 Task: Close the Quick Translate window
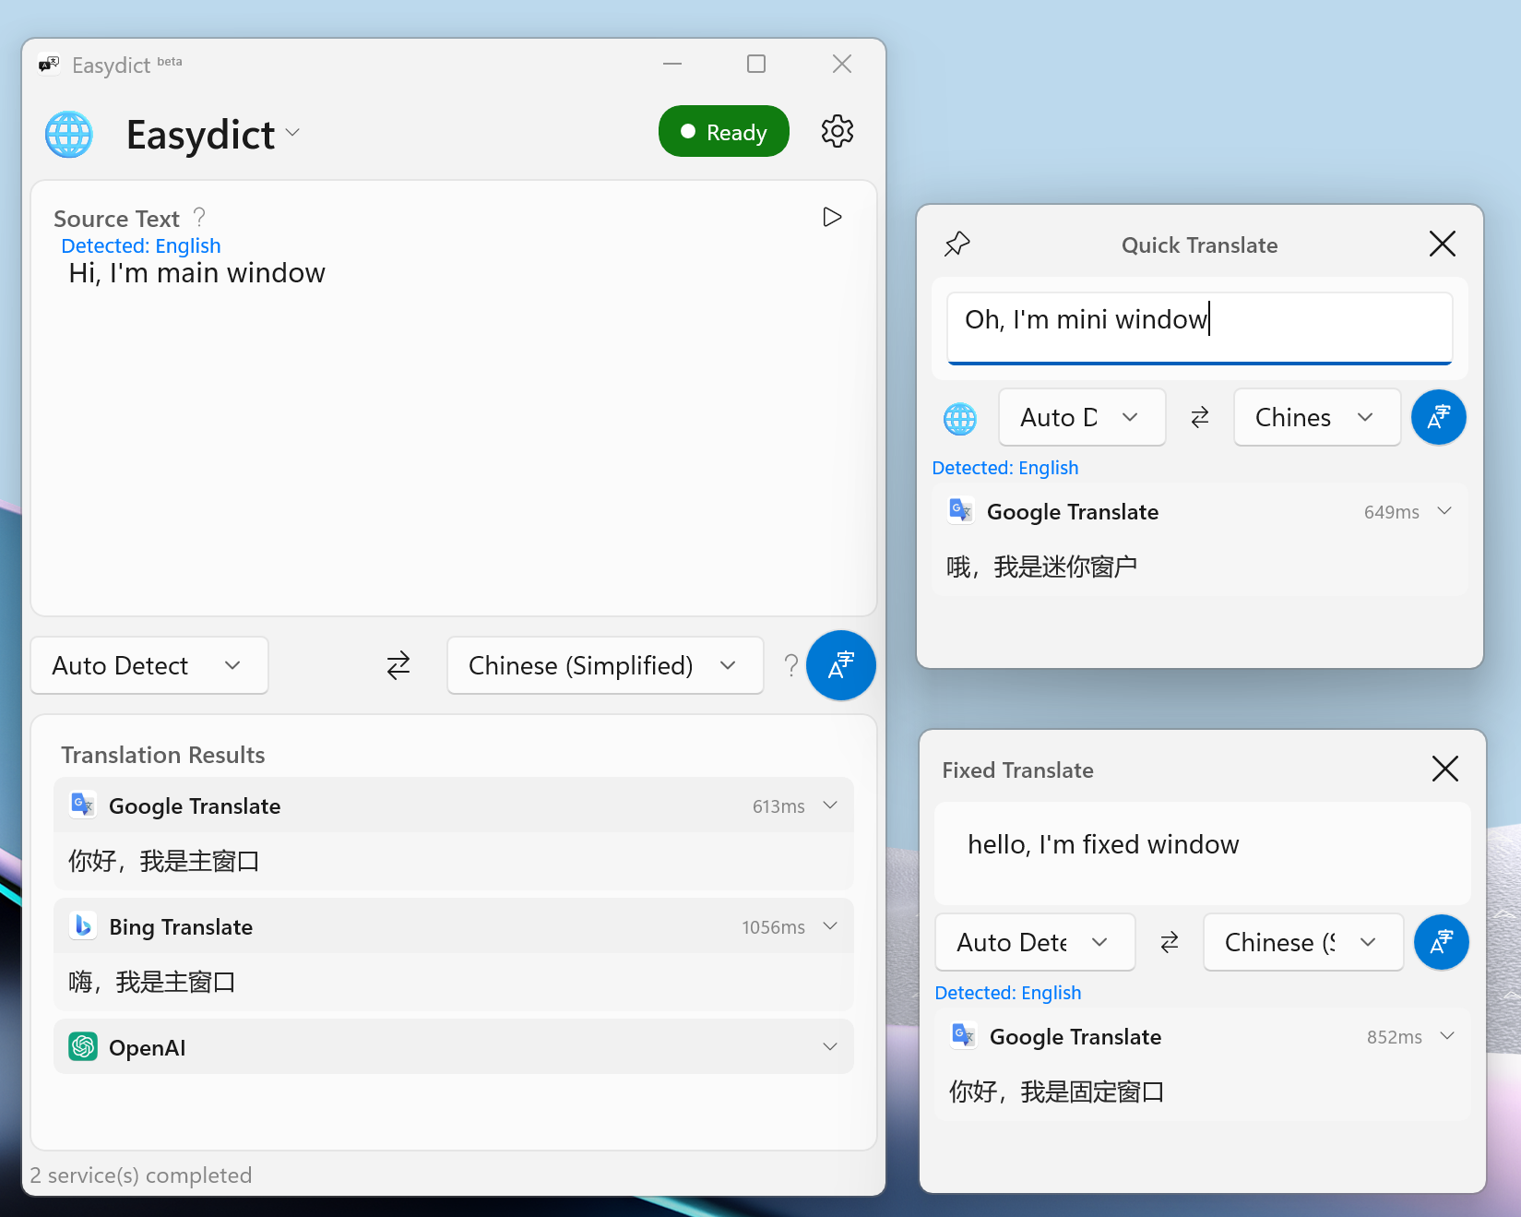[1443, 244]
